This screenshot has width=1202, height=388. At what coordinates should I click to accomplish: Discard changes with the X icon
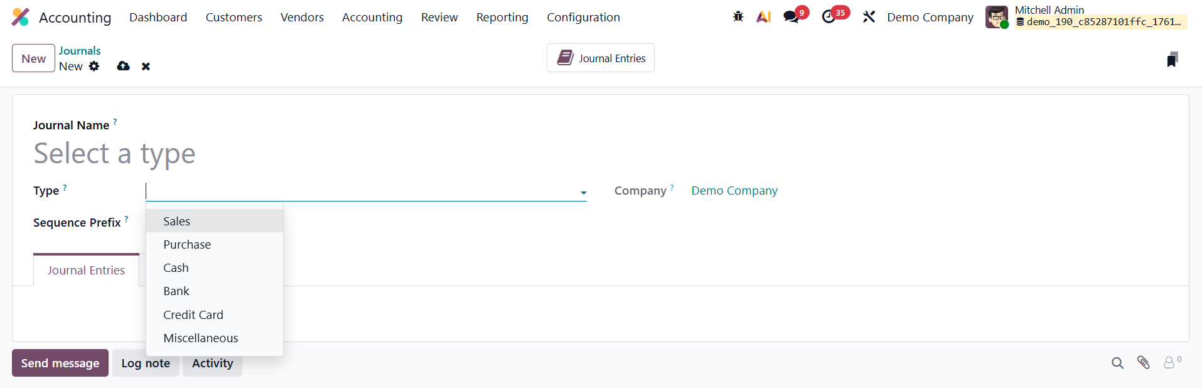click(146, 66)
